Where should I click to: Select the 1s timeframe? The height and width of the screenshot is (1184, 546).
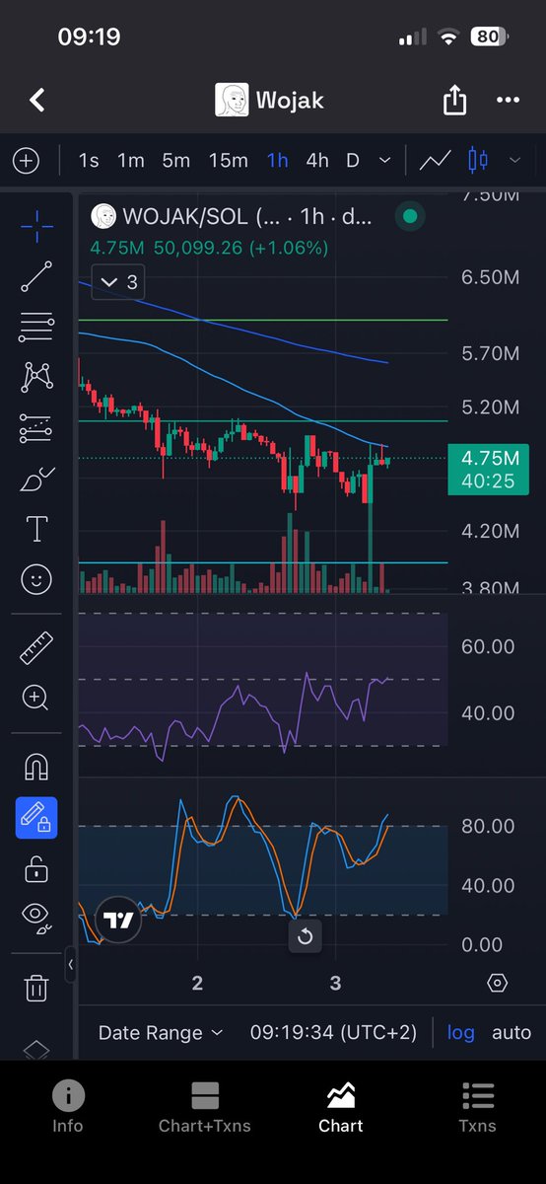89,160
